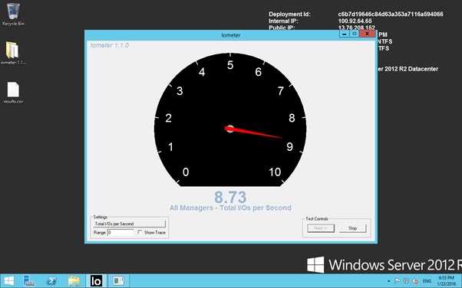This screenshot has height=288, width=462.
Task: Click the Deployment Id value text
Action: pyautogui.click(x=391, y=14)
